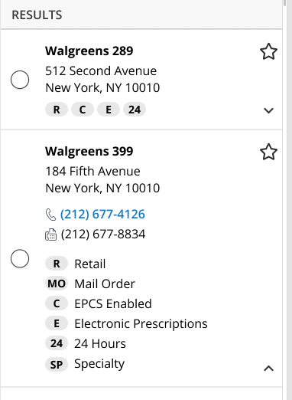This screenshot has width=292, height=400.
Task: Select the Walgreens 399 radio button
Action: (x=20, y=258)
